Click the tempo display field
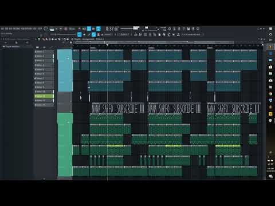This screenshot has height=206, width=275. point(72,29)
